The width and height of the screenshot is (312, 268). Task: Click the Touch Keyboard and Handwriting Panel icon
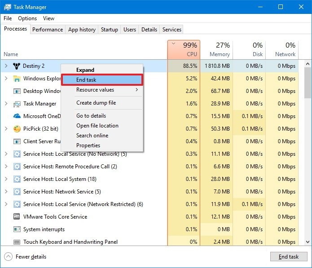click(x=17, y=242)
